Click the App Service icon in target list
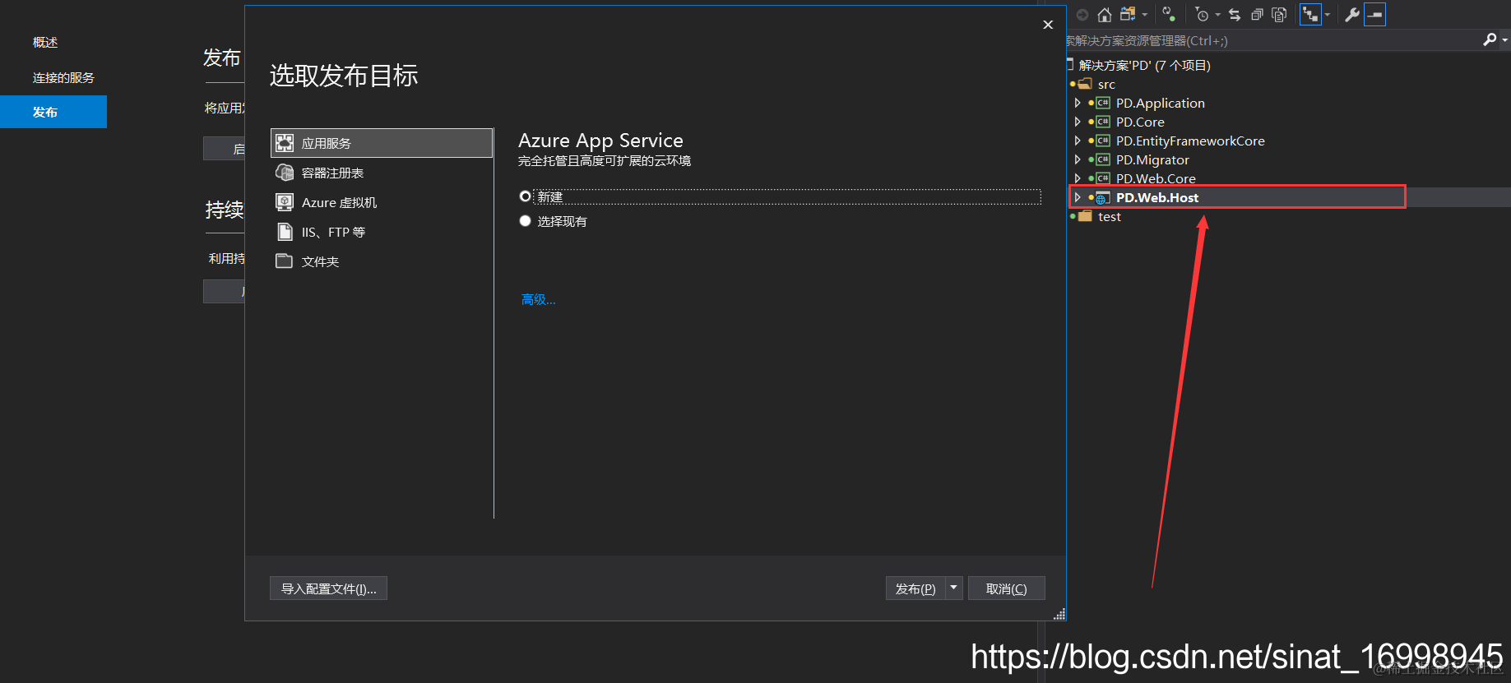Image resolution: width=1511 pixels, height=683 pixels. pos(285,143)
